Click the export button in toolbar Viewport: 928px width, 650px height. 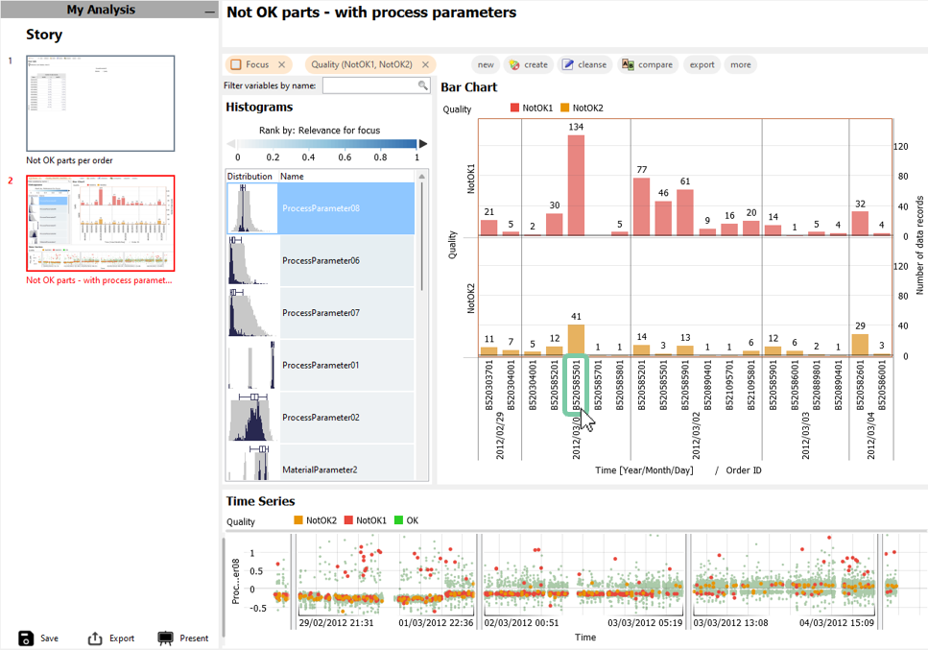tap(702, 64)
